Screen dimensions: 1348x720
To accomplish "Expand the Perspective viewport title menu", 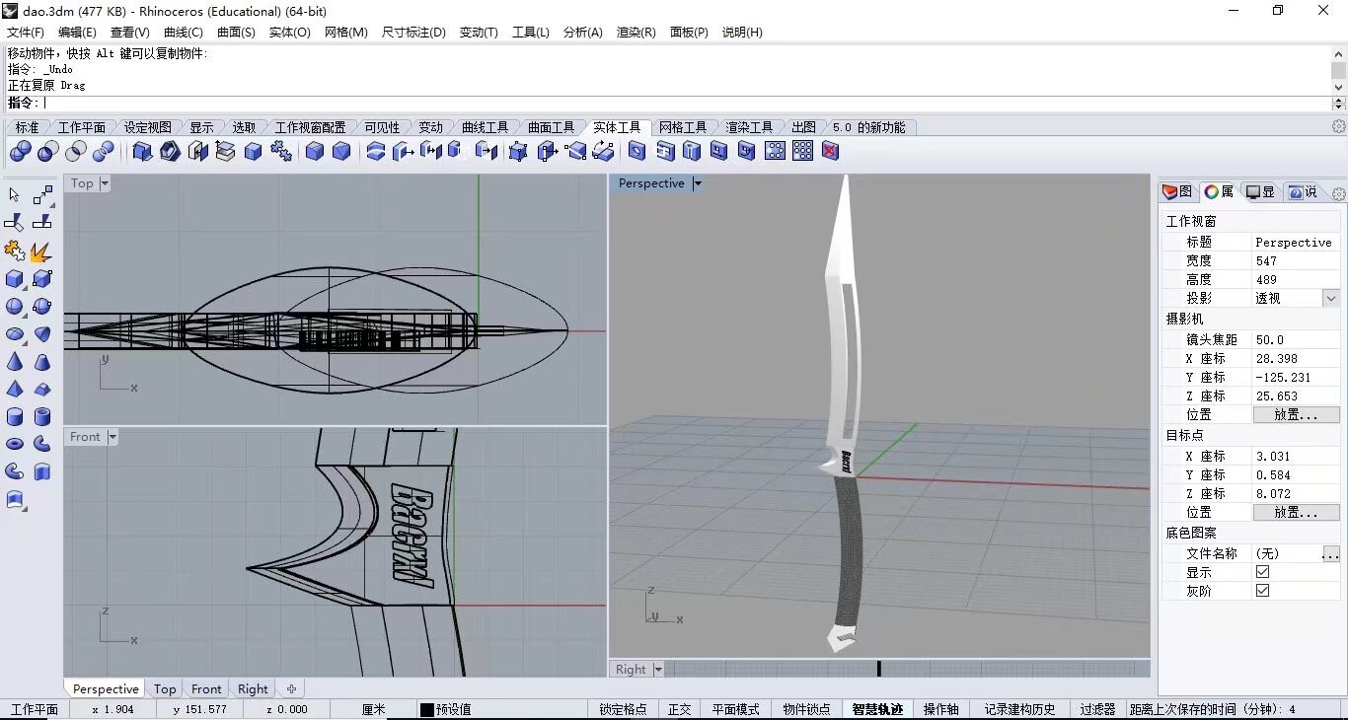I will point(697,183).
